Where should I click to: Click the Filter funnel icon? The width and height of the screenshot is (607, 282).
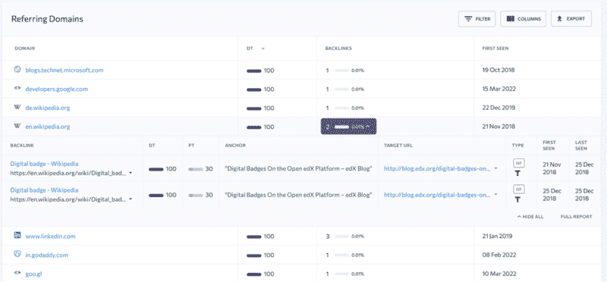(x=468, y=18)
